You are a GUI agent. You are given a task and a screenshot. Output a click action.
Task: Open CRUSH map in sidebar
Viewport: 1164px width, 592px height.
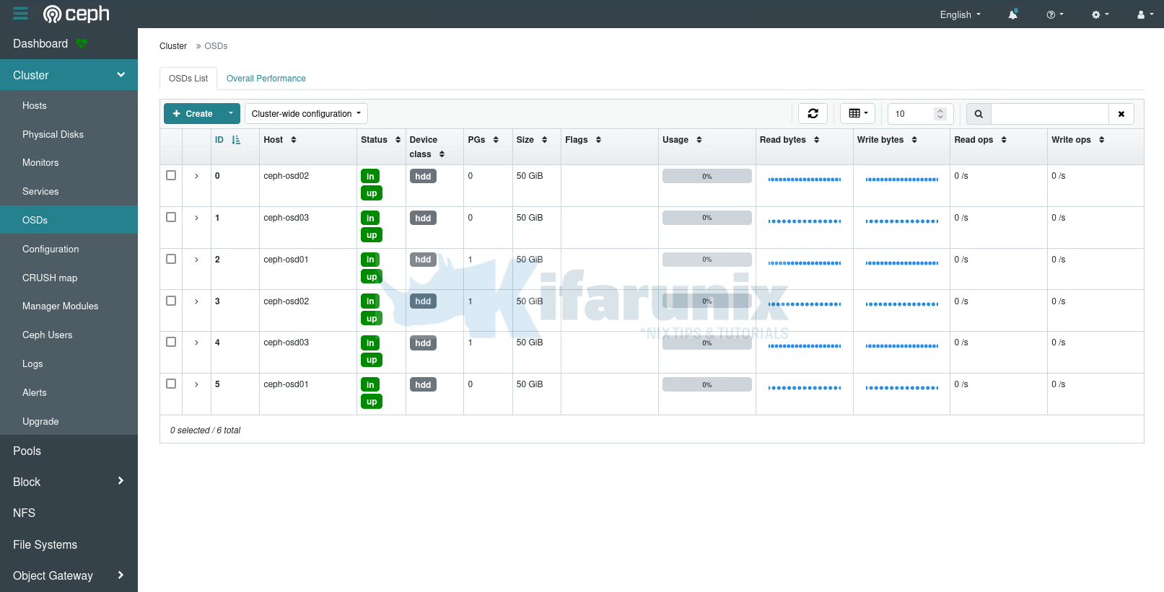click(x=50, y=278)
